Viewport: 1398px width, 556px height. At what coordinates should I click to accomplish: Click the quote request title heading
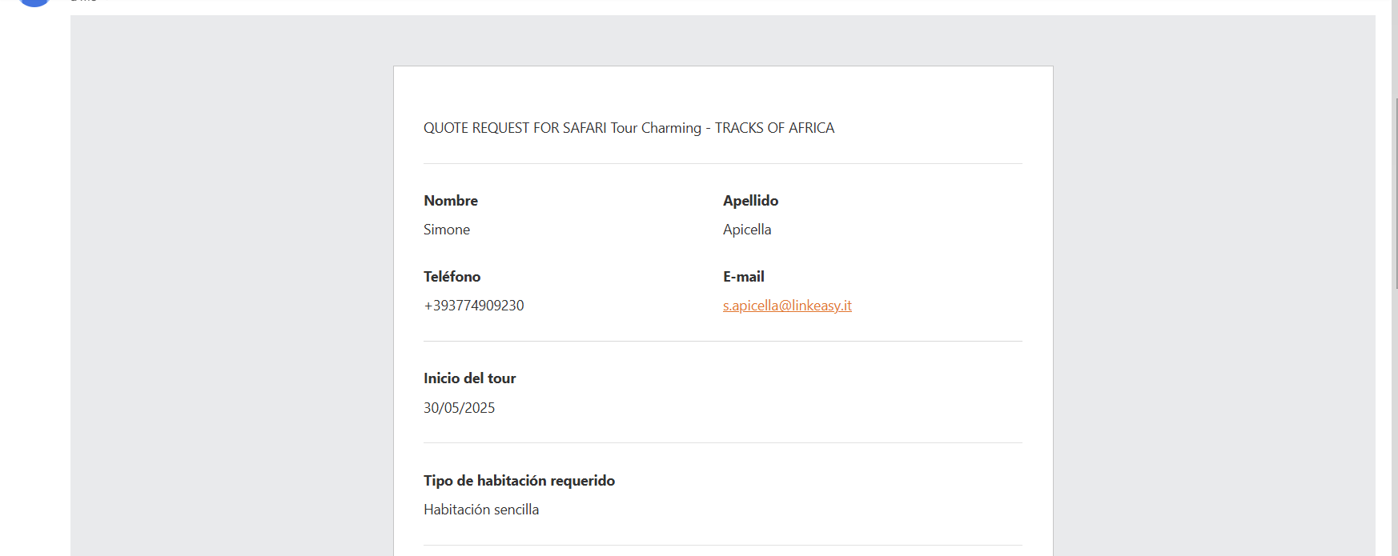pyautogui.click(x=629, y=128)
